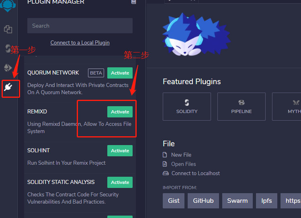This screenshot has height=218, width=301.
Task: Click the QUORUM NETWORK plugin title
Action: click(53, 73)
